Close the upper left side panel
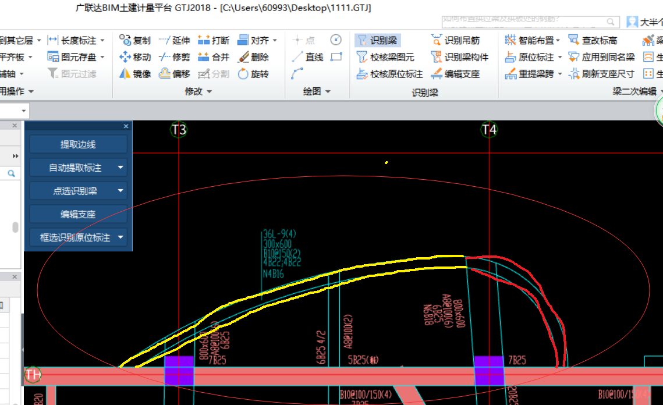 coord(15,126)
